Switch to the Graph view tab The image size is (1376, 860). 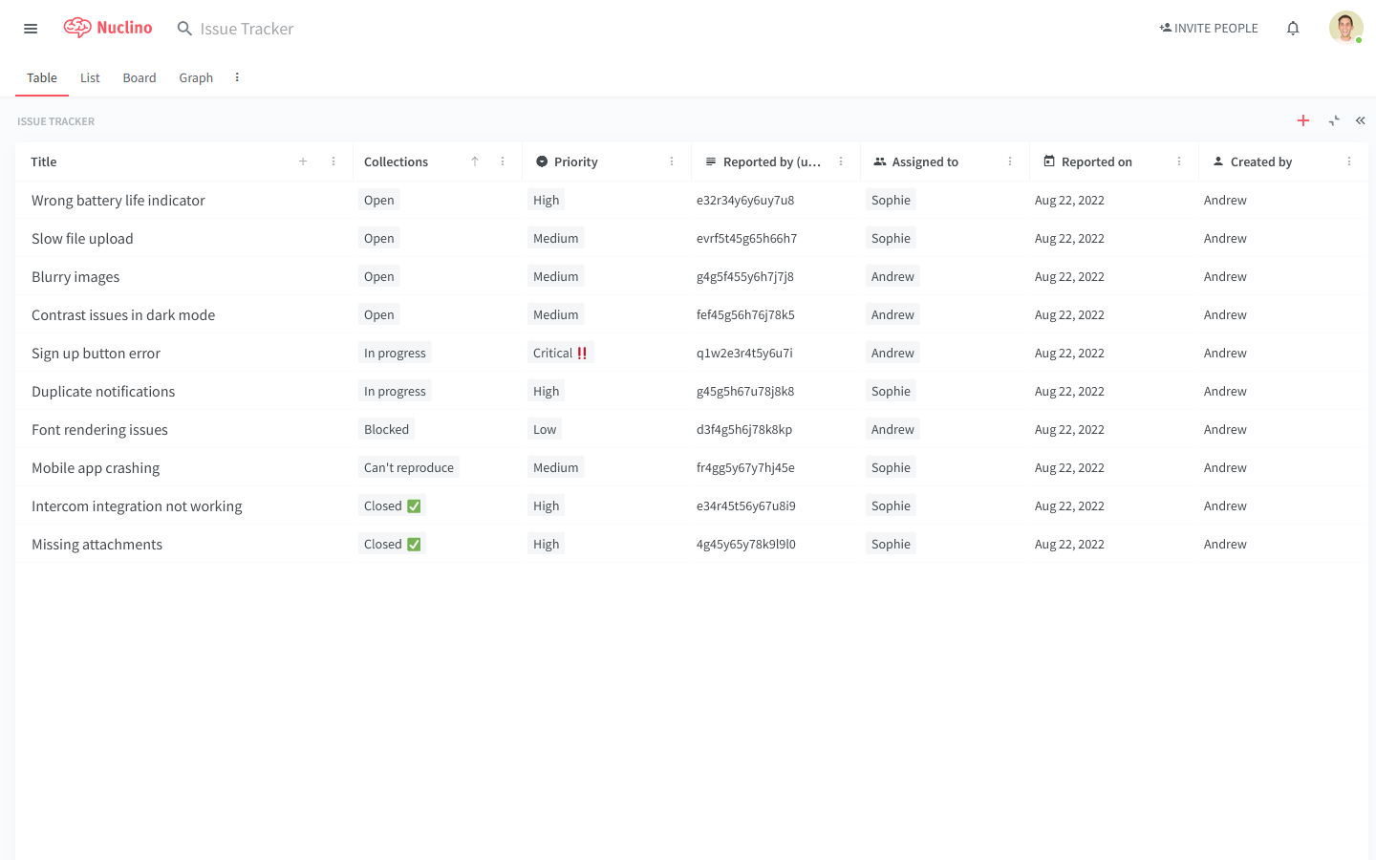point(196,77)
